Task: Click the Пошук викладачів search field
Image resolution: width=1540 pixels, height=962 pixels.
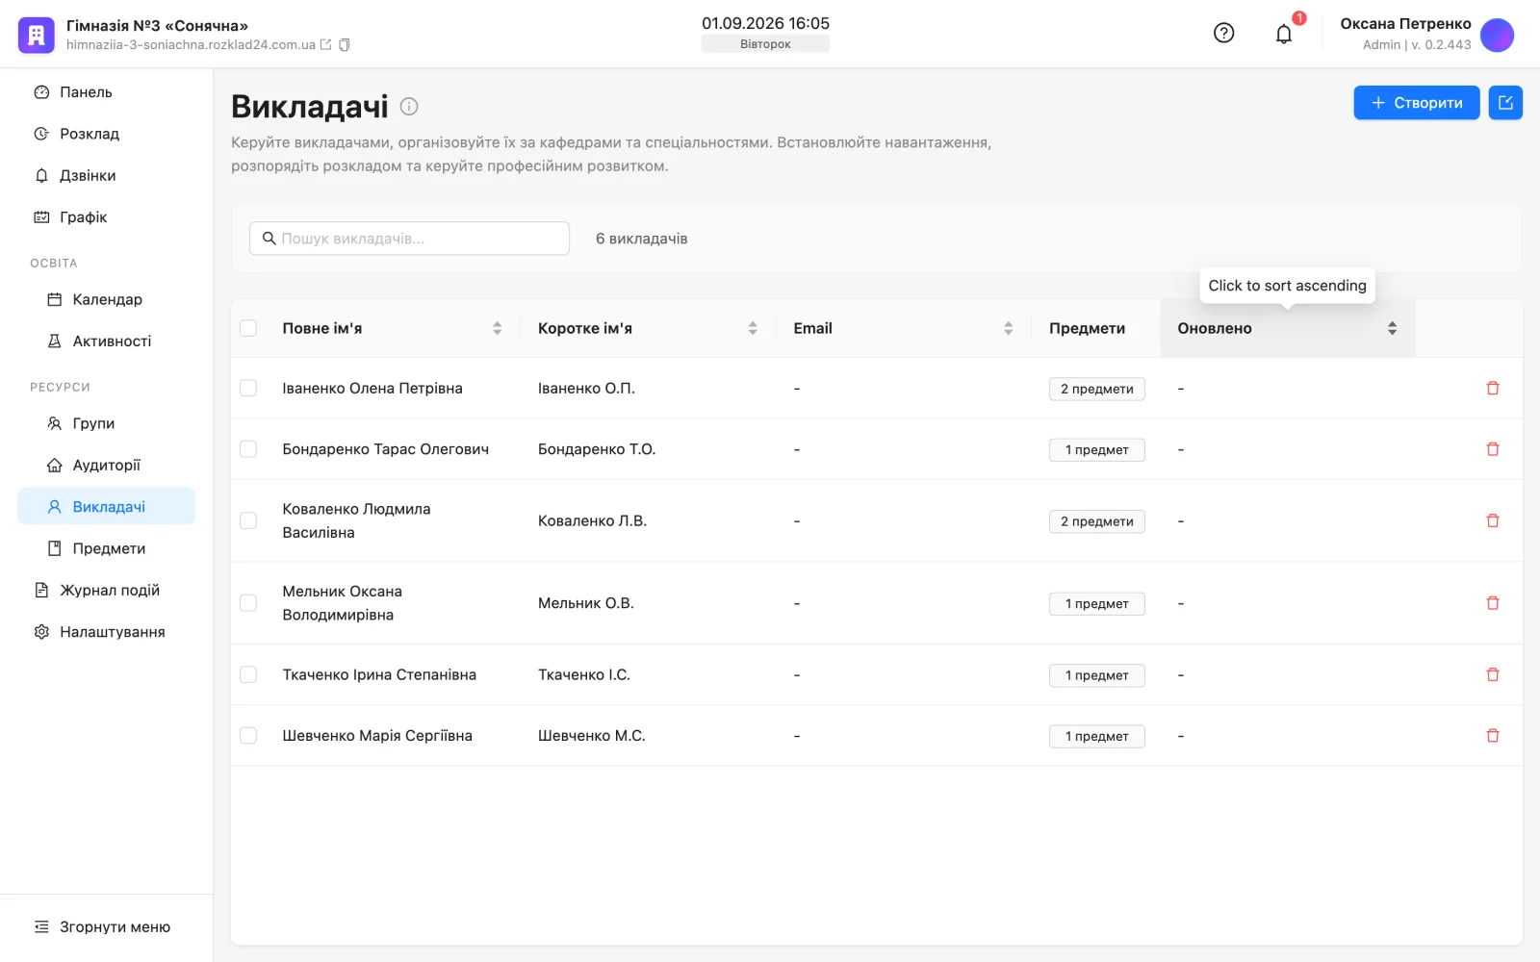Action: point(409,239)
